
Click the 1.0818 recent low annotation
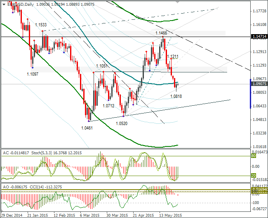(176, 96)
